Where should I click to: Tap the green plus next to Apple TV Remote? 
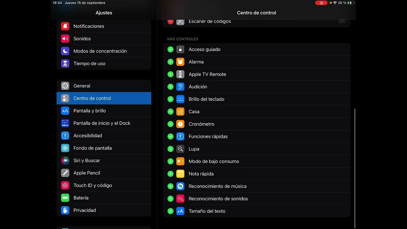click(x=170, y=74)
